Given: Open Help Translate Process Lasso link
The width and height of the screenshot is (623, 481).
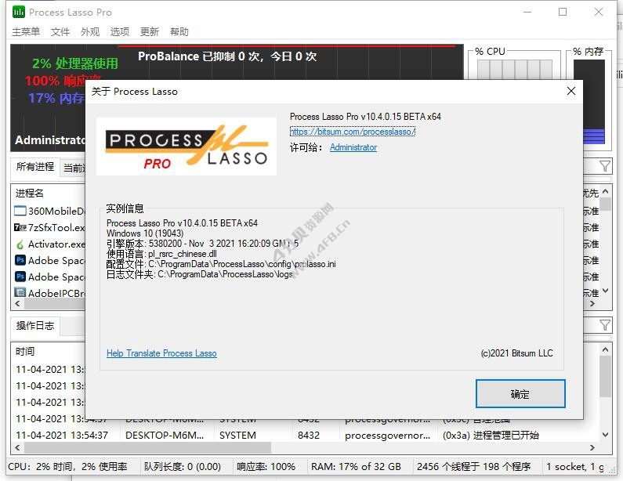Looking at the screenshot, I should 161,353.
